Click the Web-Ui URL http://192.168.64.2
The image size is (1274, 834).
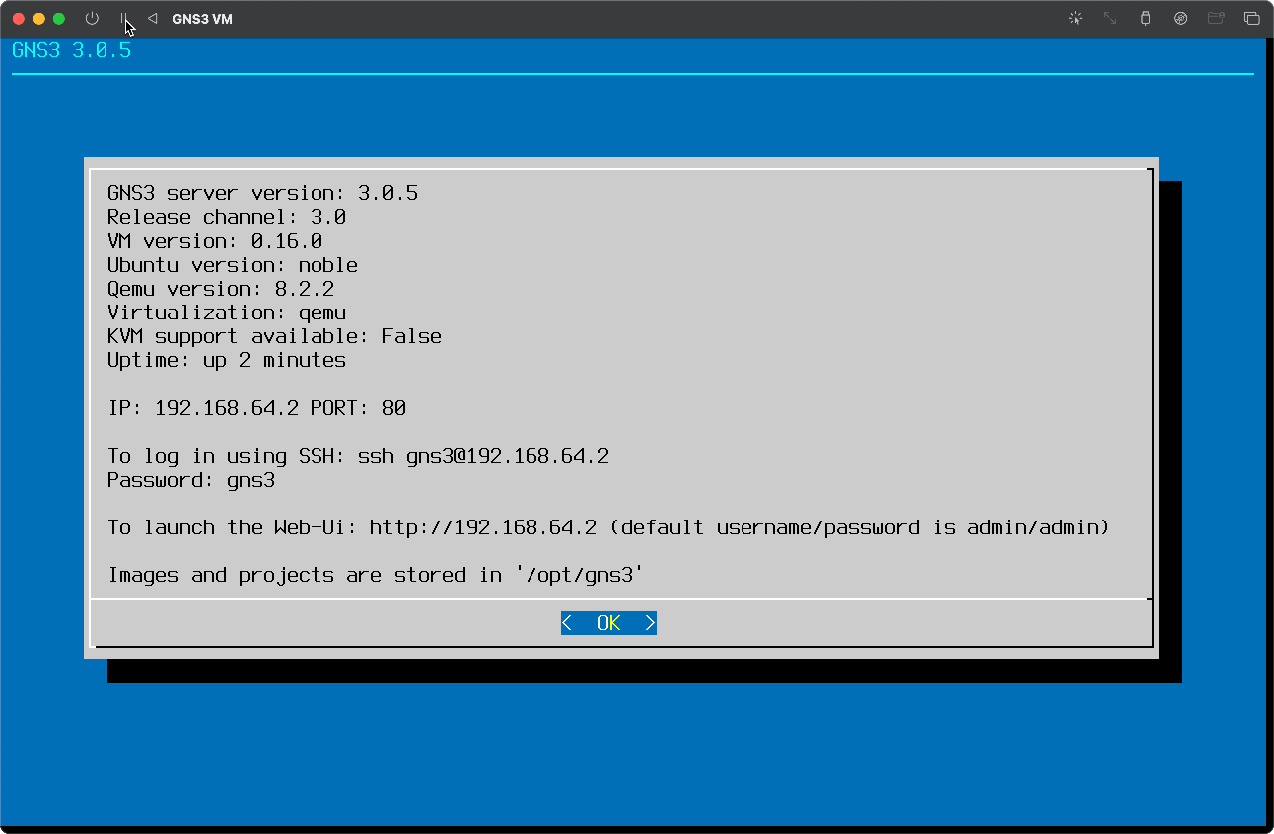click(x=483, y=528)
